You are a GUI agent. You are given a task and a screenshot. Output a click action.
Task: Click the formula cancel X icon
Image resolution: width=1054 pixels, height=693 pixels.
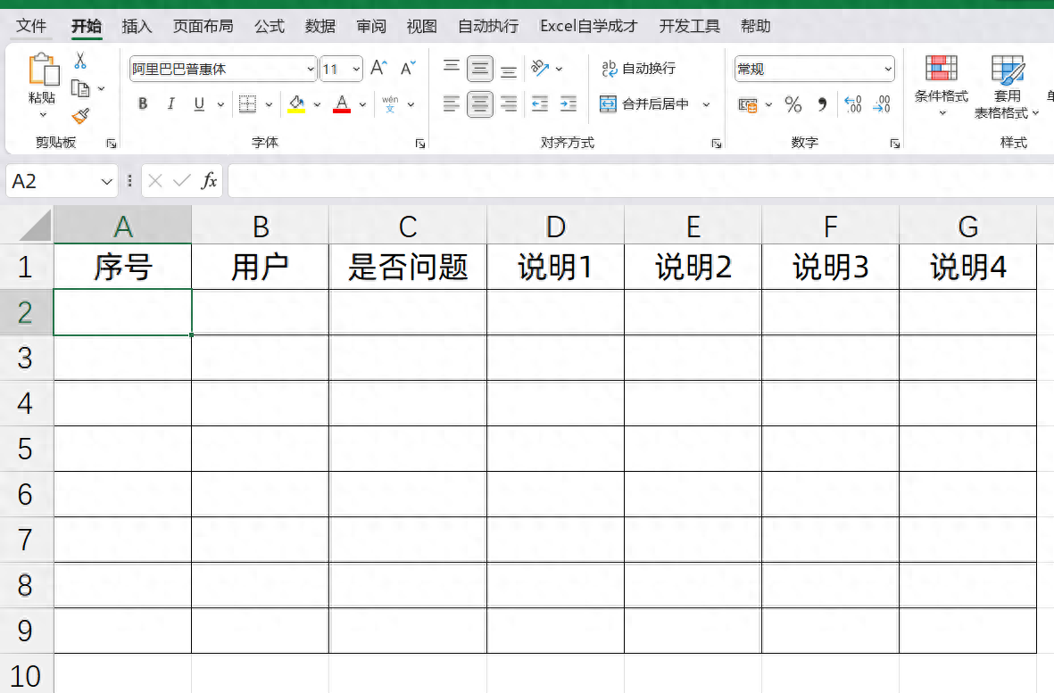tap(155, 181)
